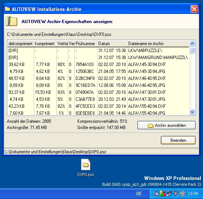Sort by the dekomprimiert column header

click(21, 44)
